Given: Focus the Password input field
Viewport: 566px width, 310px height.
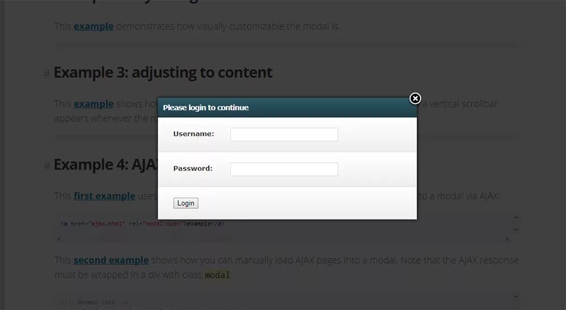Looking at the screenshot, I should (x=284, y=169).
